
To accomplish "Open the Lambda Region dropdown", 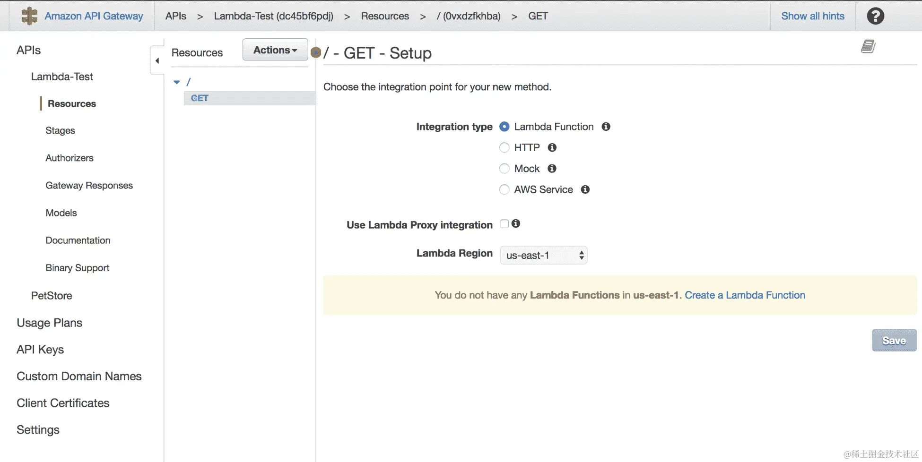I will [x=543, y=255].
